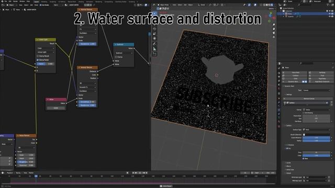Open the Render menu in top bar

pyautogui.click(x=15, y=1)
